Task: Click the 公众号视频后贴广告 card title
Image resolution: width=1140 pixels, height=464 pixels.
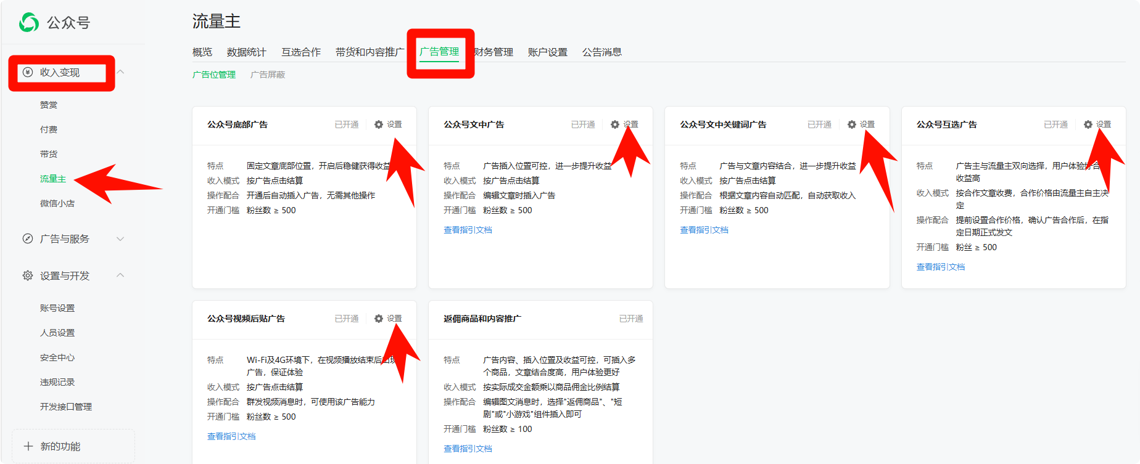Action: [x=246, y=319]
